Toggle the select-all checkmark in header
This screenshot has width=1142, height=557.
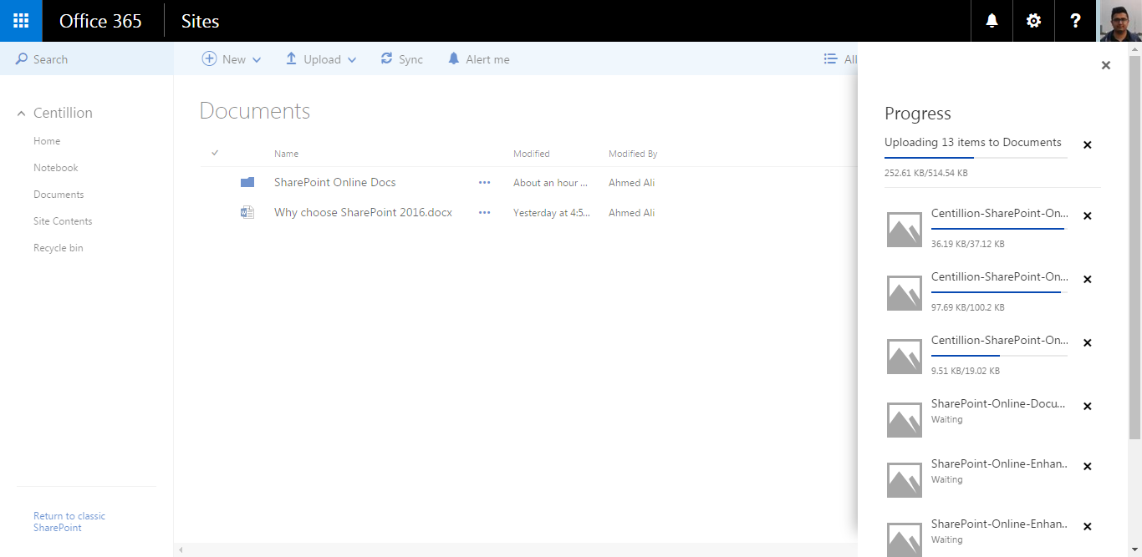pyautogui.click(x=215, y=153)
